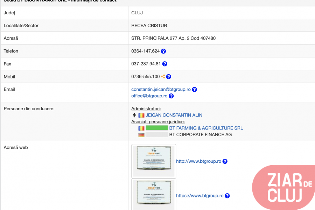Select the fax number 037-287.94.81
The width and height of the screenshot is (315, 210).
(x=146, y=64)
